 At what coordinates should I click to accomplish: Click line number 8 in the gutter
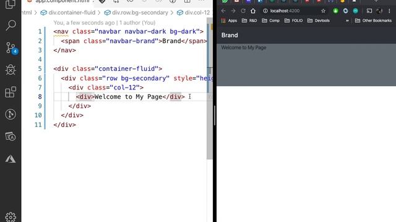click(40, 97)
